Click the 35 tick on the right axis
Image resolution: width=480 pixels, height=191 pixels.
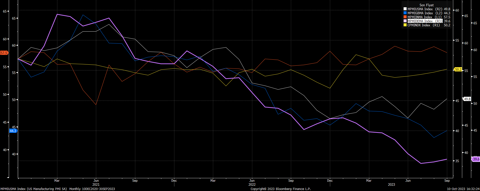tap(457, 161)
